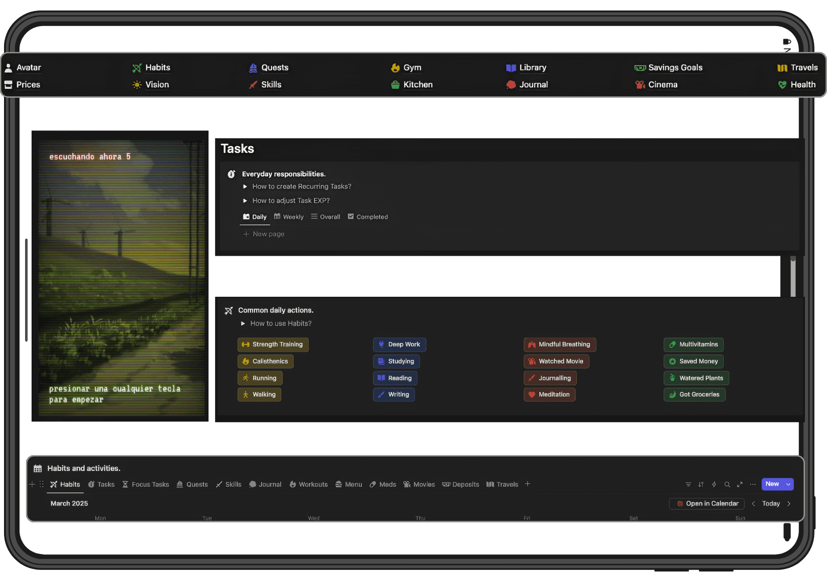
Task: Click the stopwatch icon beside Everyday responsibilities
Action: (x=231, y=174)
